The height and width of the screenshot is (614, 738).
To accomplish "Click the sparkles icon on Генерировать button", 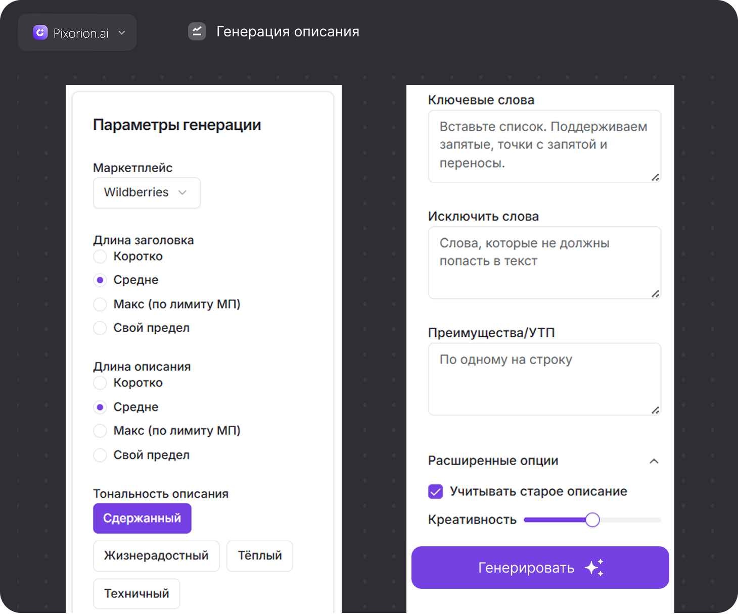I will [596, 567].
